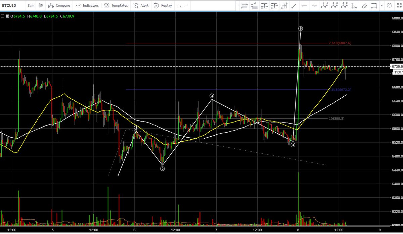Viewport: 403px width, 234px height.
Task: Enable fullscreen chart mode
Action: 399,5
